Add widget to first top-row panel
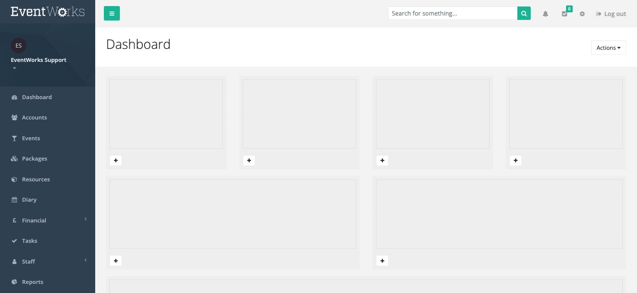637x293 pixels. [116, 161]
